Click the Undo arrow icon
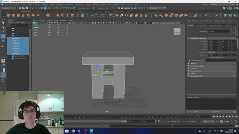The image size is (239, 134). point(30,8)
